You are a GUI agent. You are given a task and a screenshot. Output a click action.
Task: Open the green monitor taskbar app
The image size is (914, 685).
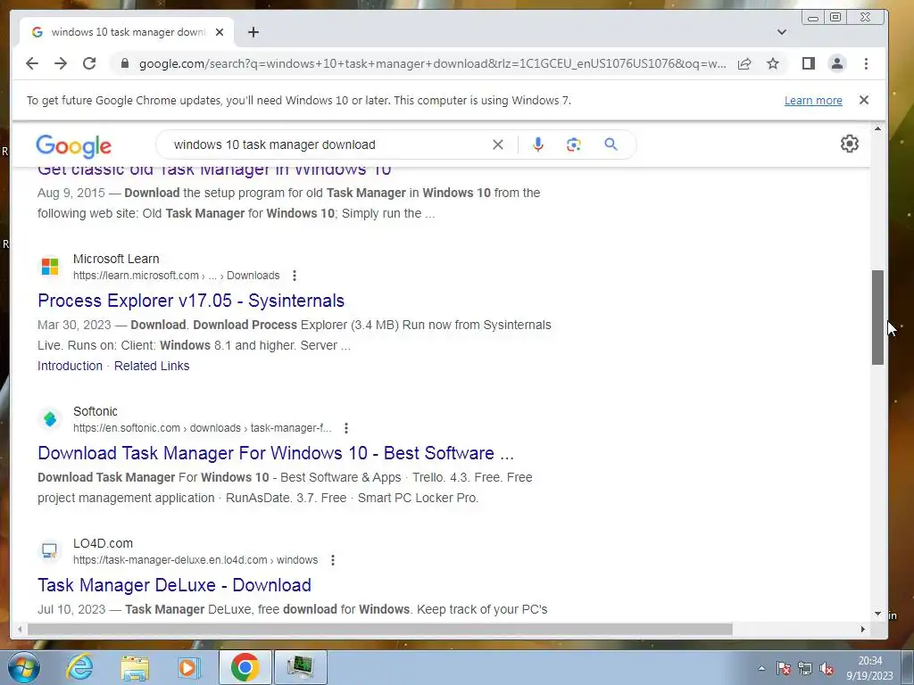click(x=301, y=667)
